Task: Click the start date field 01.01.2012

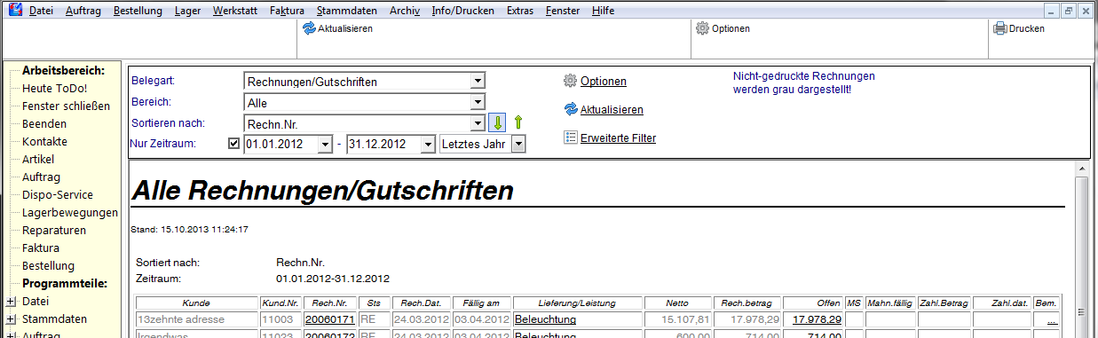Action: click(280, 144)
